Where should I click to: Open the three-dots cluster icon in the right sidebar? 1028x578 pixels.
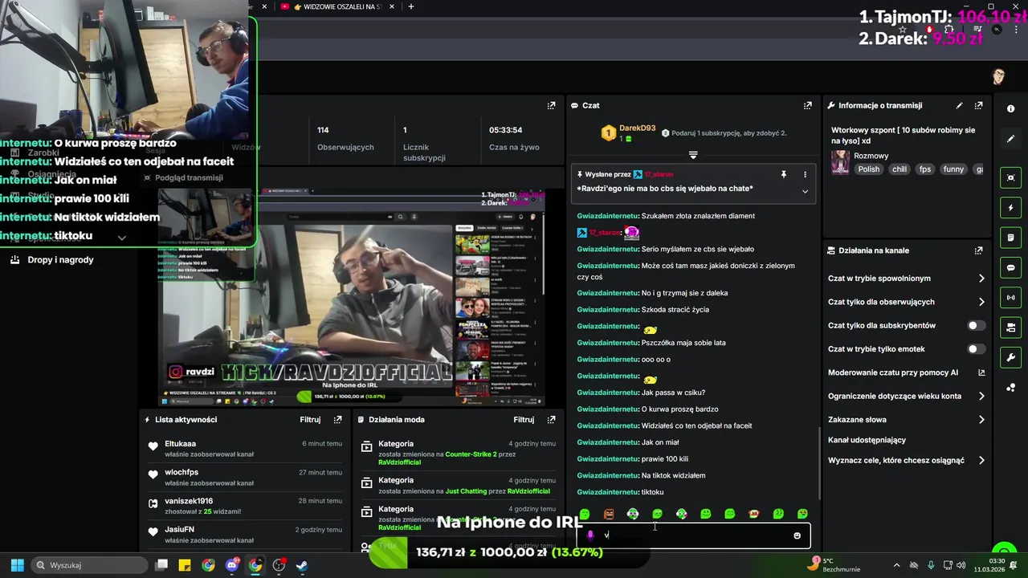click(1010, 388)
